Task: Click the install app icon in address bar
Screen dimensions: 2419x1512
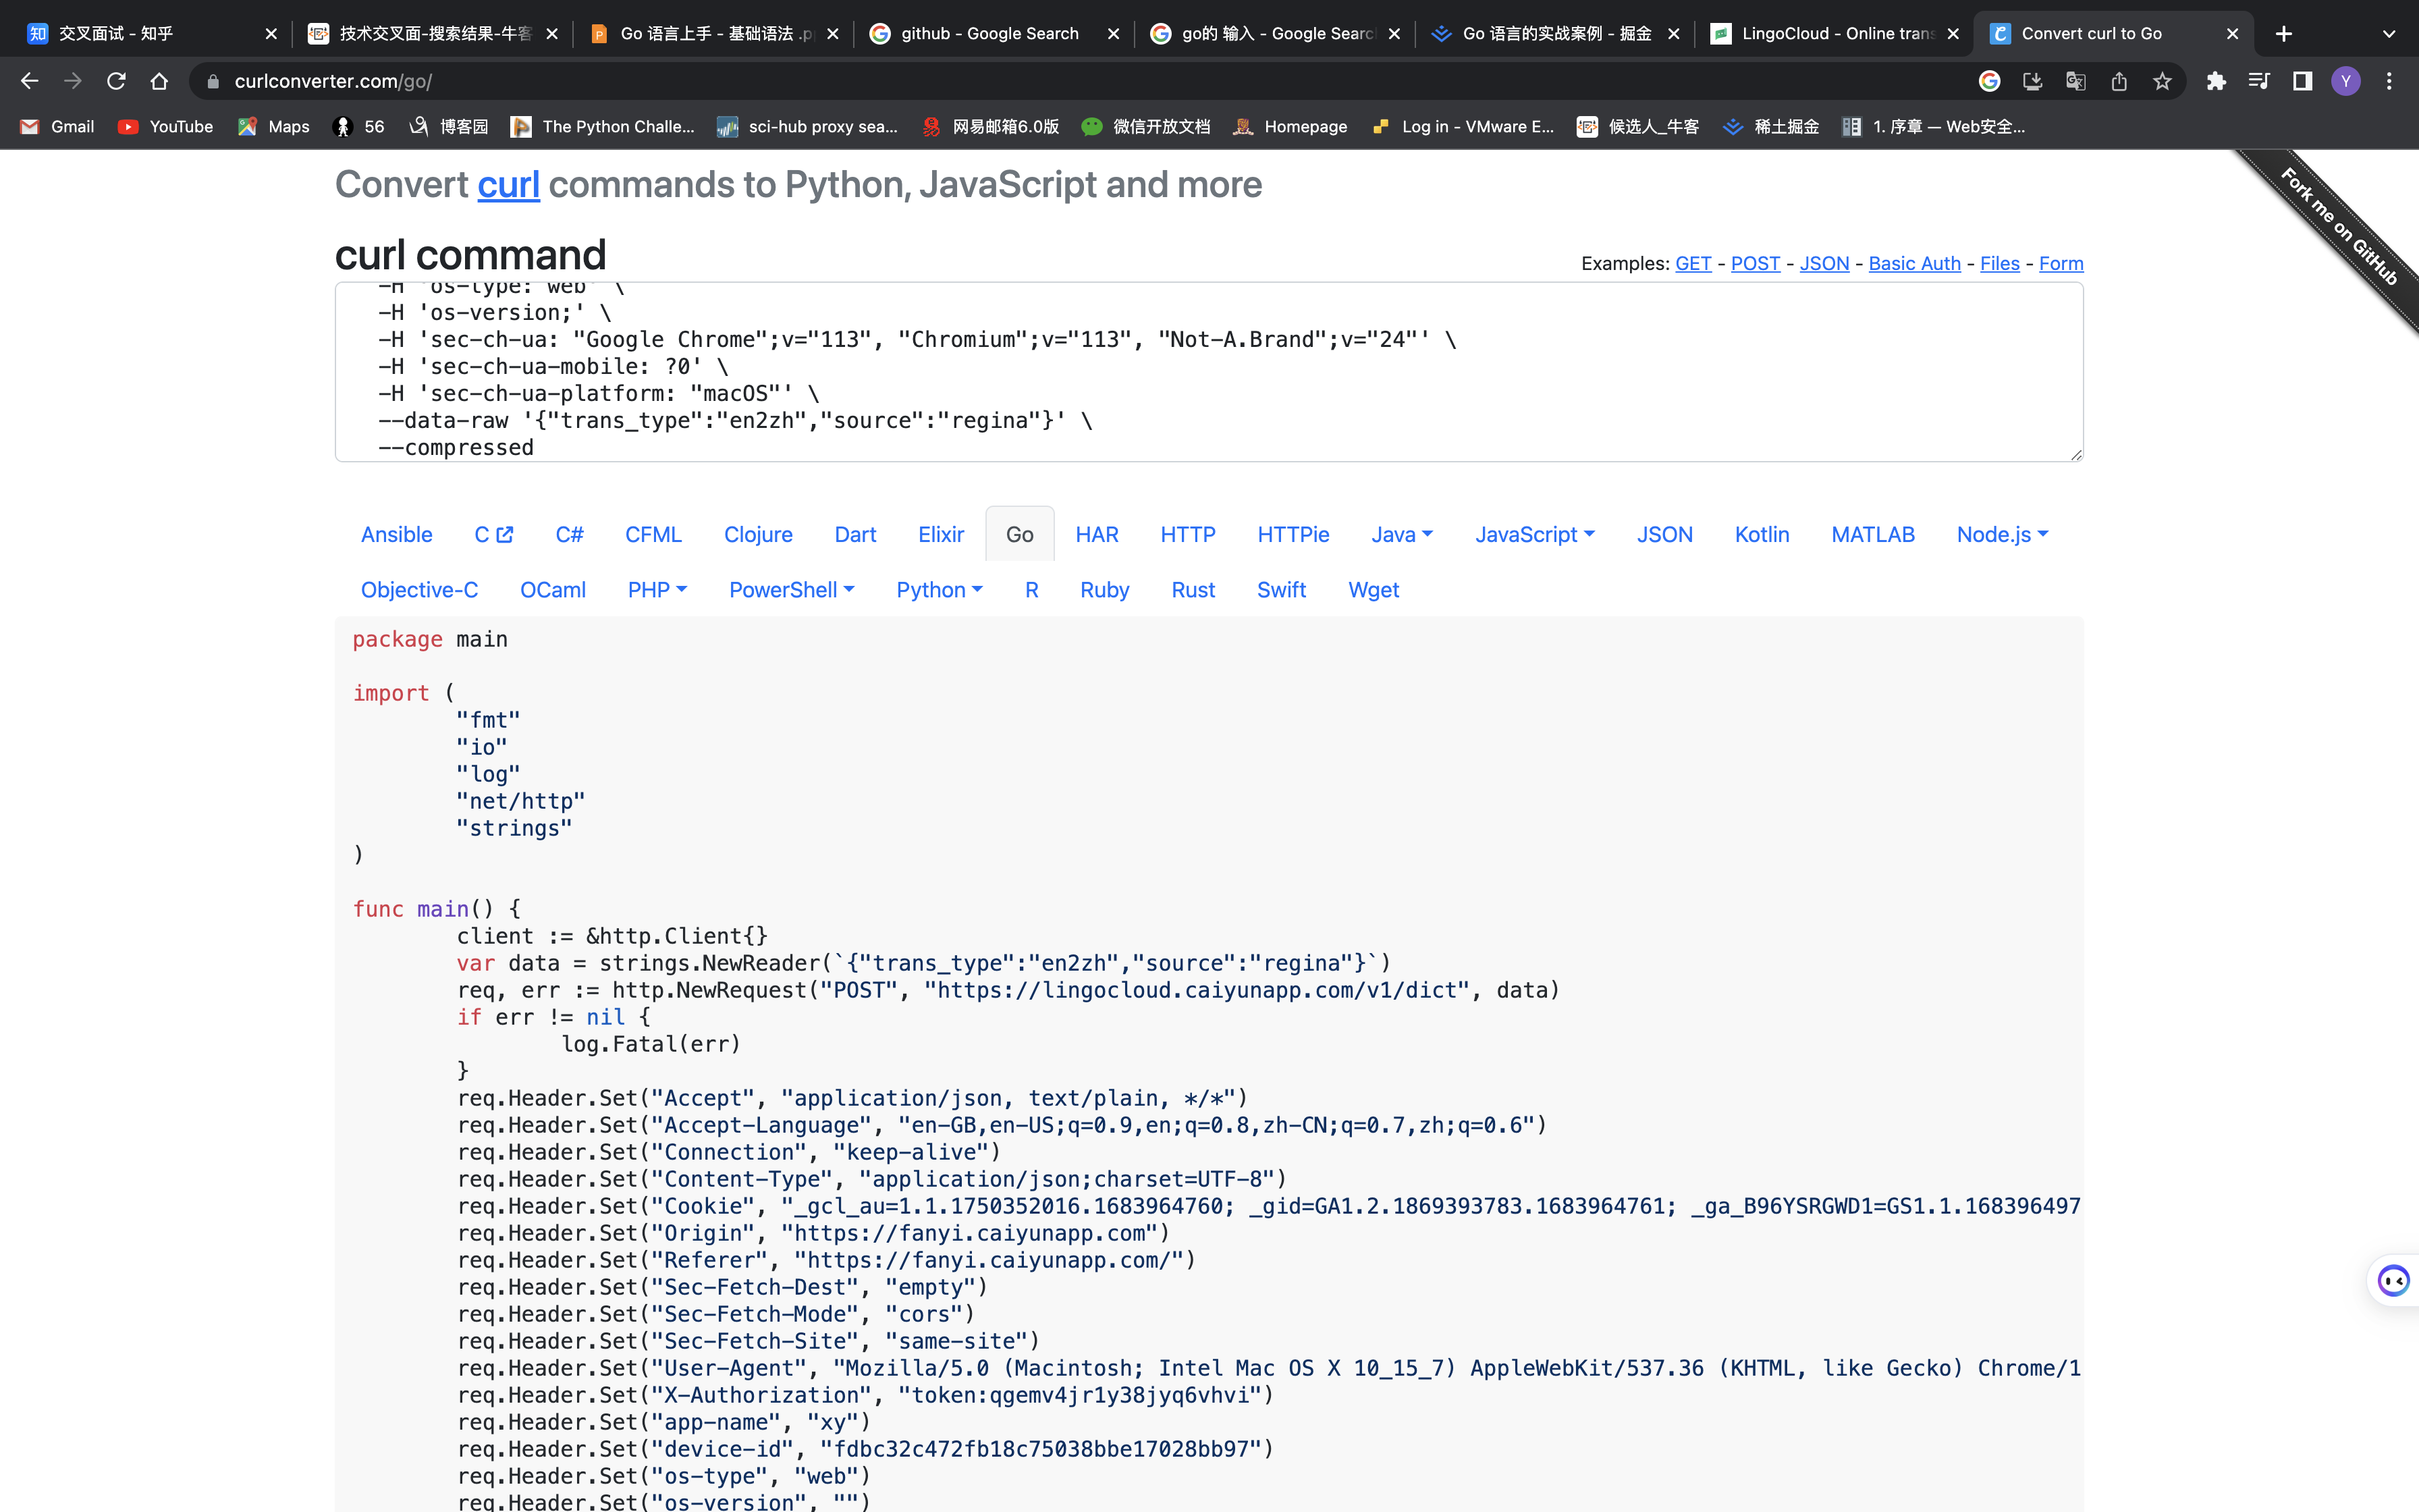Action: [x=2032, y=81]
